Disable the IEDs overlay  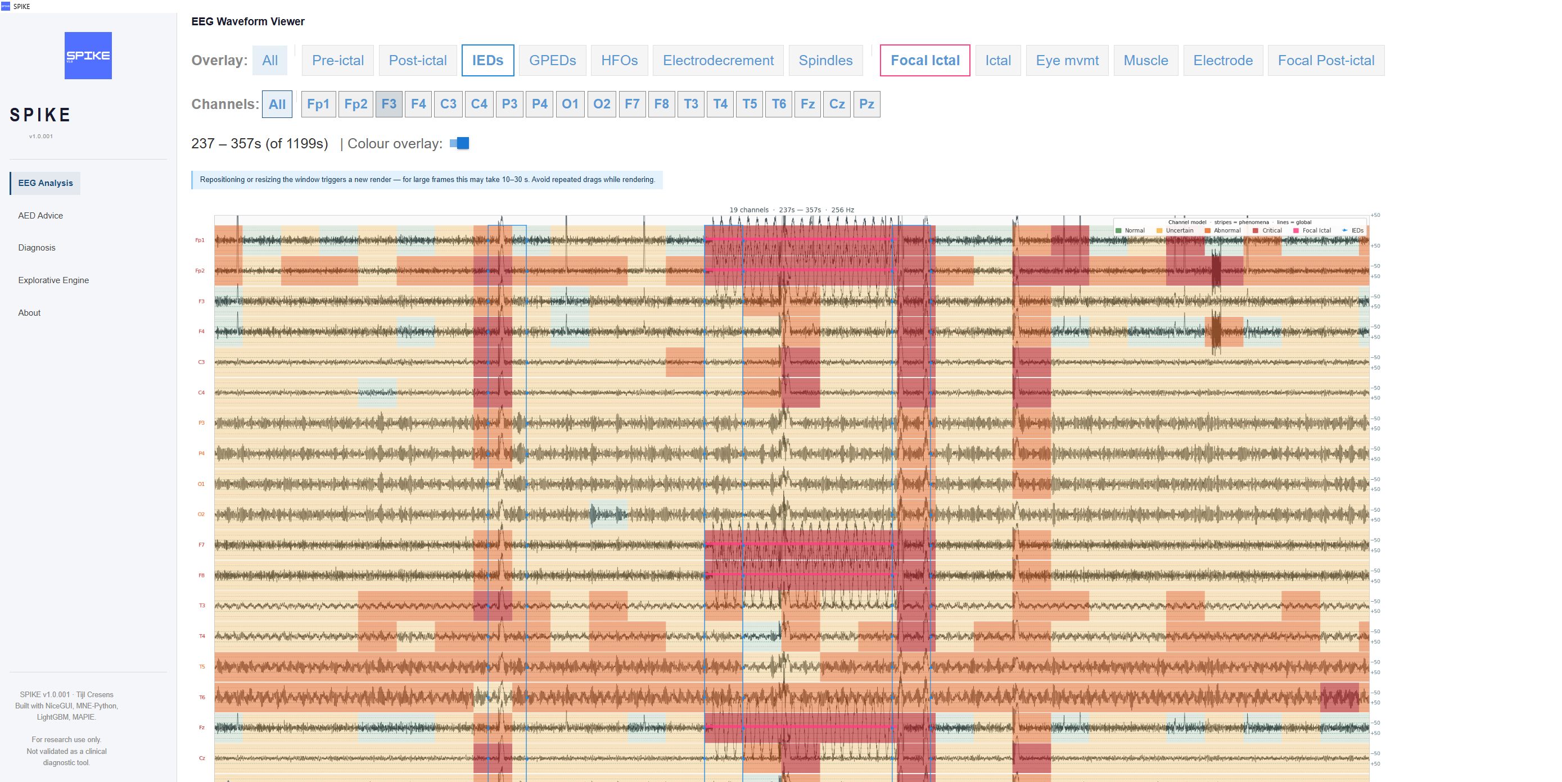pos(488,61)
